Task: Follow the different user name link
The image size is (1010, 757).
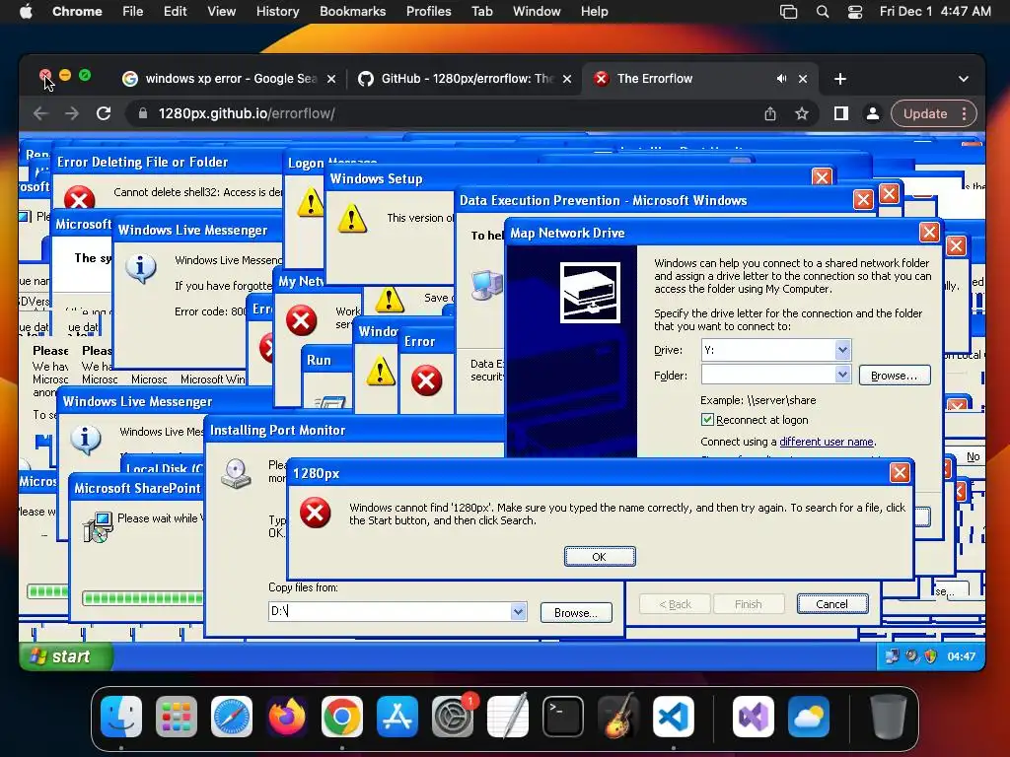Action: coord(827,442)
